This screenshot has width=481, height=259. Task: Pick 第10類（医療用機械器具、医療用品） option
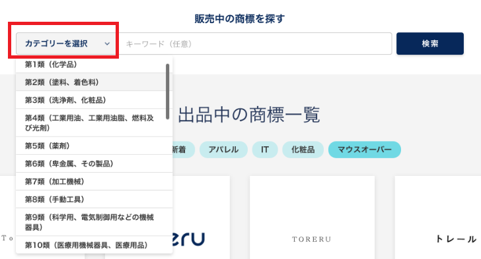pyautogui.click(x=94, y=245)
